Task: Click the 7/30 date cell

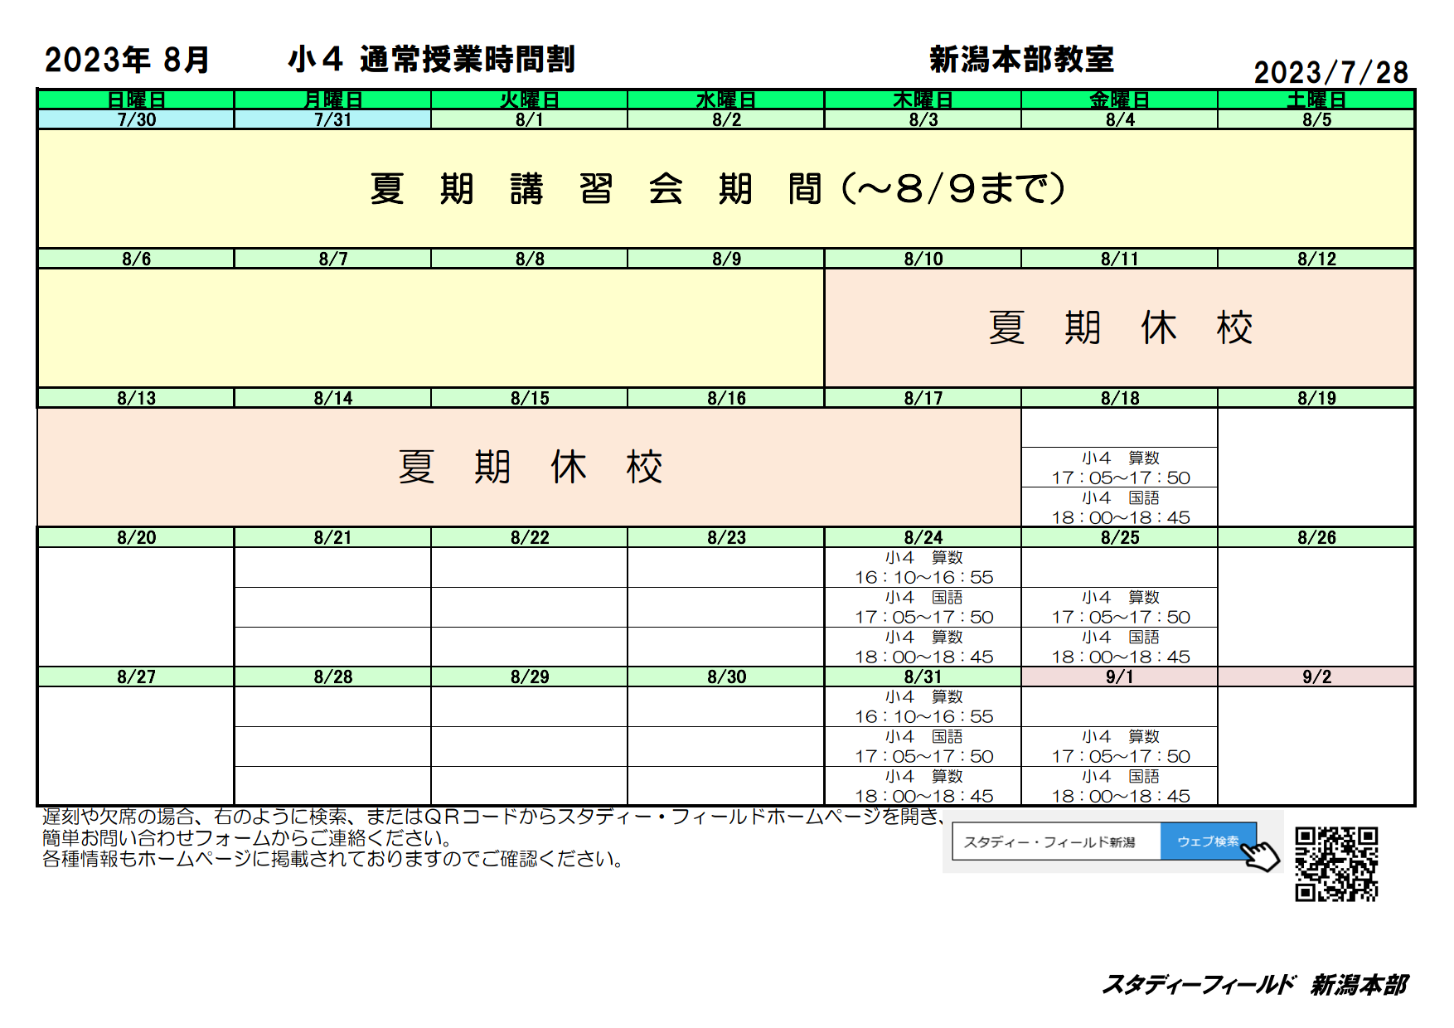Action: coord(136,119)
